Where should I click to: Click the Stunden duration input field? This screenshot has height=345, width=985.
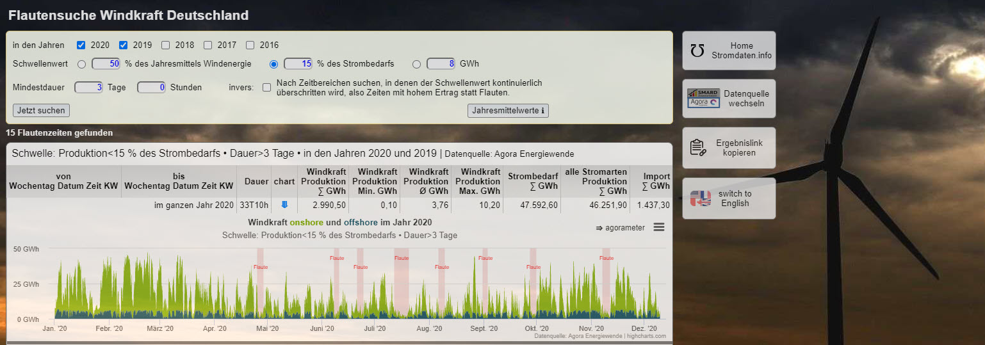151,87
